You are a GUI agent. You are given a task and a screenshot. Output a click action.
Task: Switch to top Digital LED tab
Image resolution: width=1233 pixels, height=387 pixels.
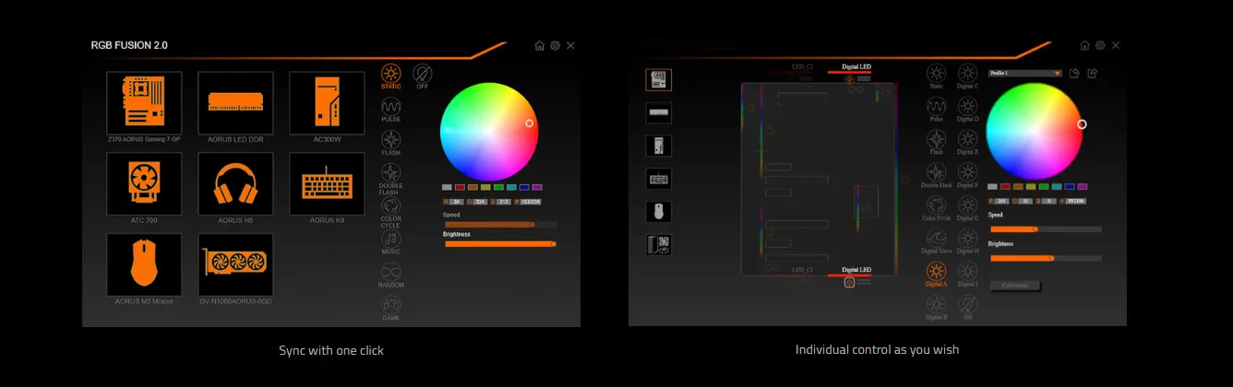[856, 67]
